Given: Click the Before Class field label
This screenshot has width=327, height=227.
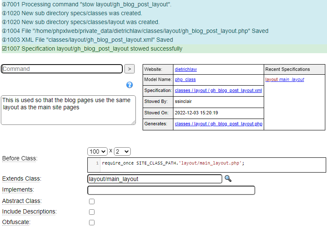Looking at the screenshot, I should pos(20,158).
